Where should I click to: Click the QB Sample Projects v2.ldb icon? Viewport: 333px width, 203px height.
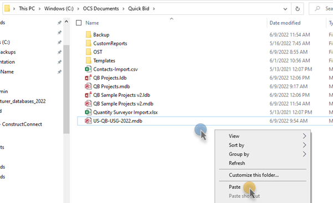pyautogui.click(x=88, y=95)
